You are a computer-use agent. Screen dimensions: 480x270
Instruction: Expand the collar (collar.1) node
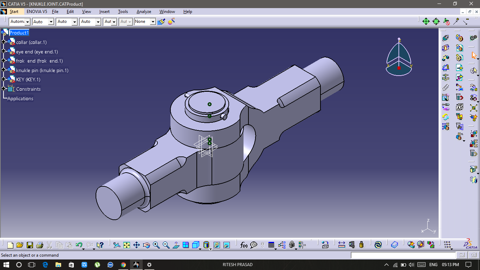click(x=4, y=42)
